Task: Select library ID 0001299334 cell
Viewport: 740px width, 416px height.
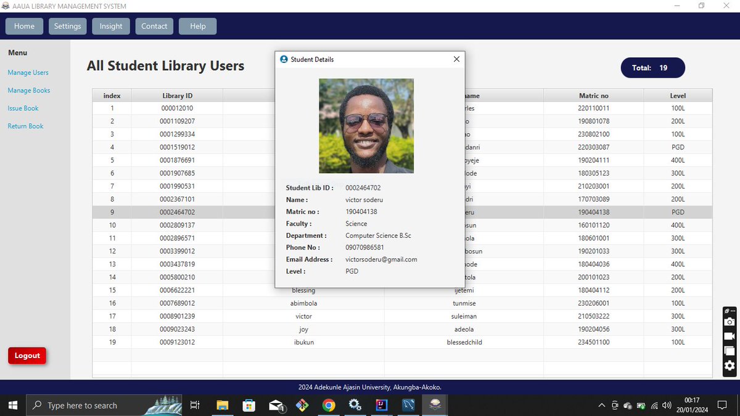Action: (177, 134)
